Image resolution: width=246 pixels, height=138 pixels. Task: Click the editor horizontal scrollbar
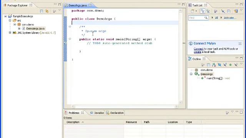click(x=125, y=107)
